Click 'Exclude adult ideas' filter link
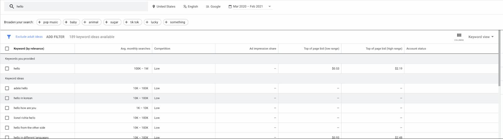This screenshot has height=139, width=503. 29,37
